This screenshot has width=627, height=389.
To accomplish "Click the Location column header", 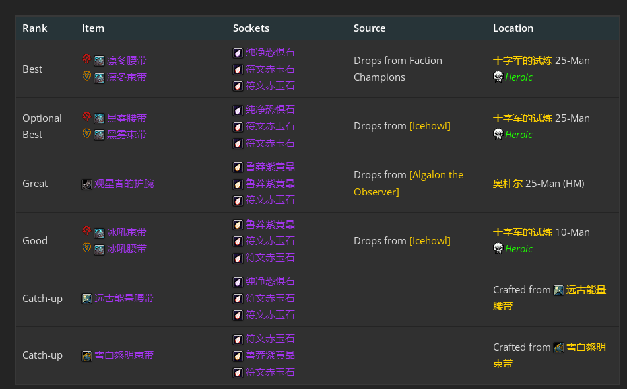I will [513, 28].
